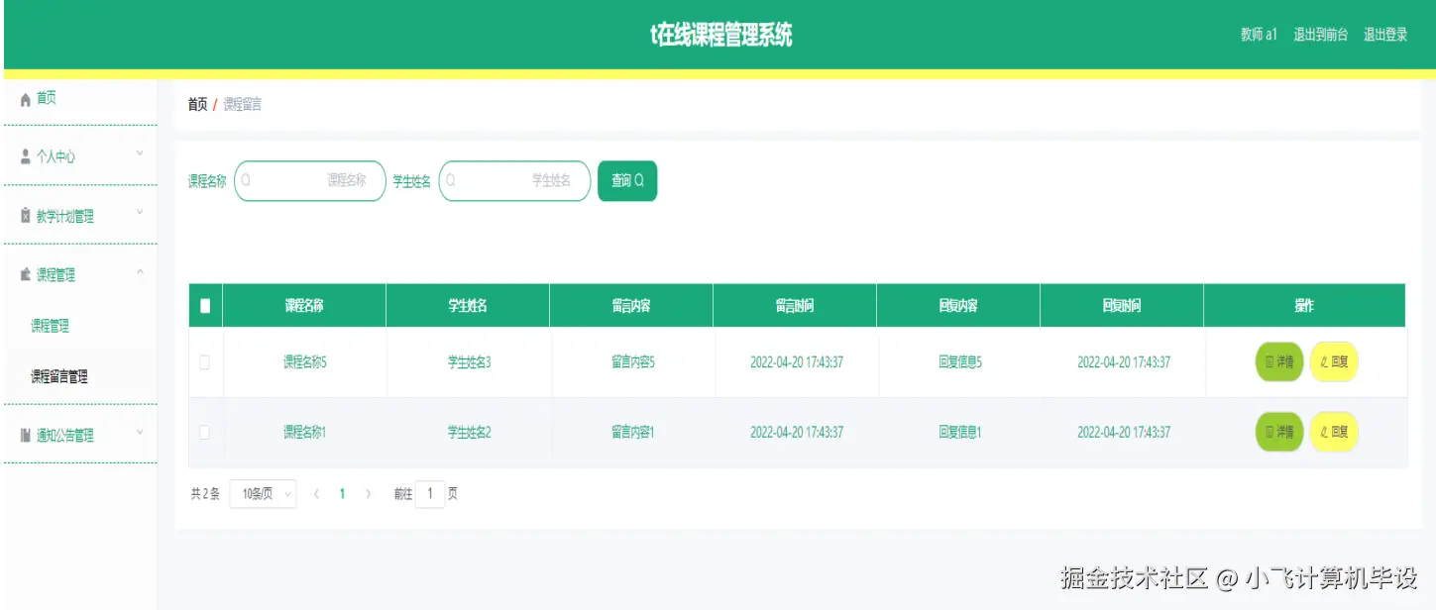Check the 课程名称1 row checkbox
Screen dimensions: 1436x610
coord(205,432)
